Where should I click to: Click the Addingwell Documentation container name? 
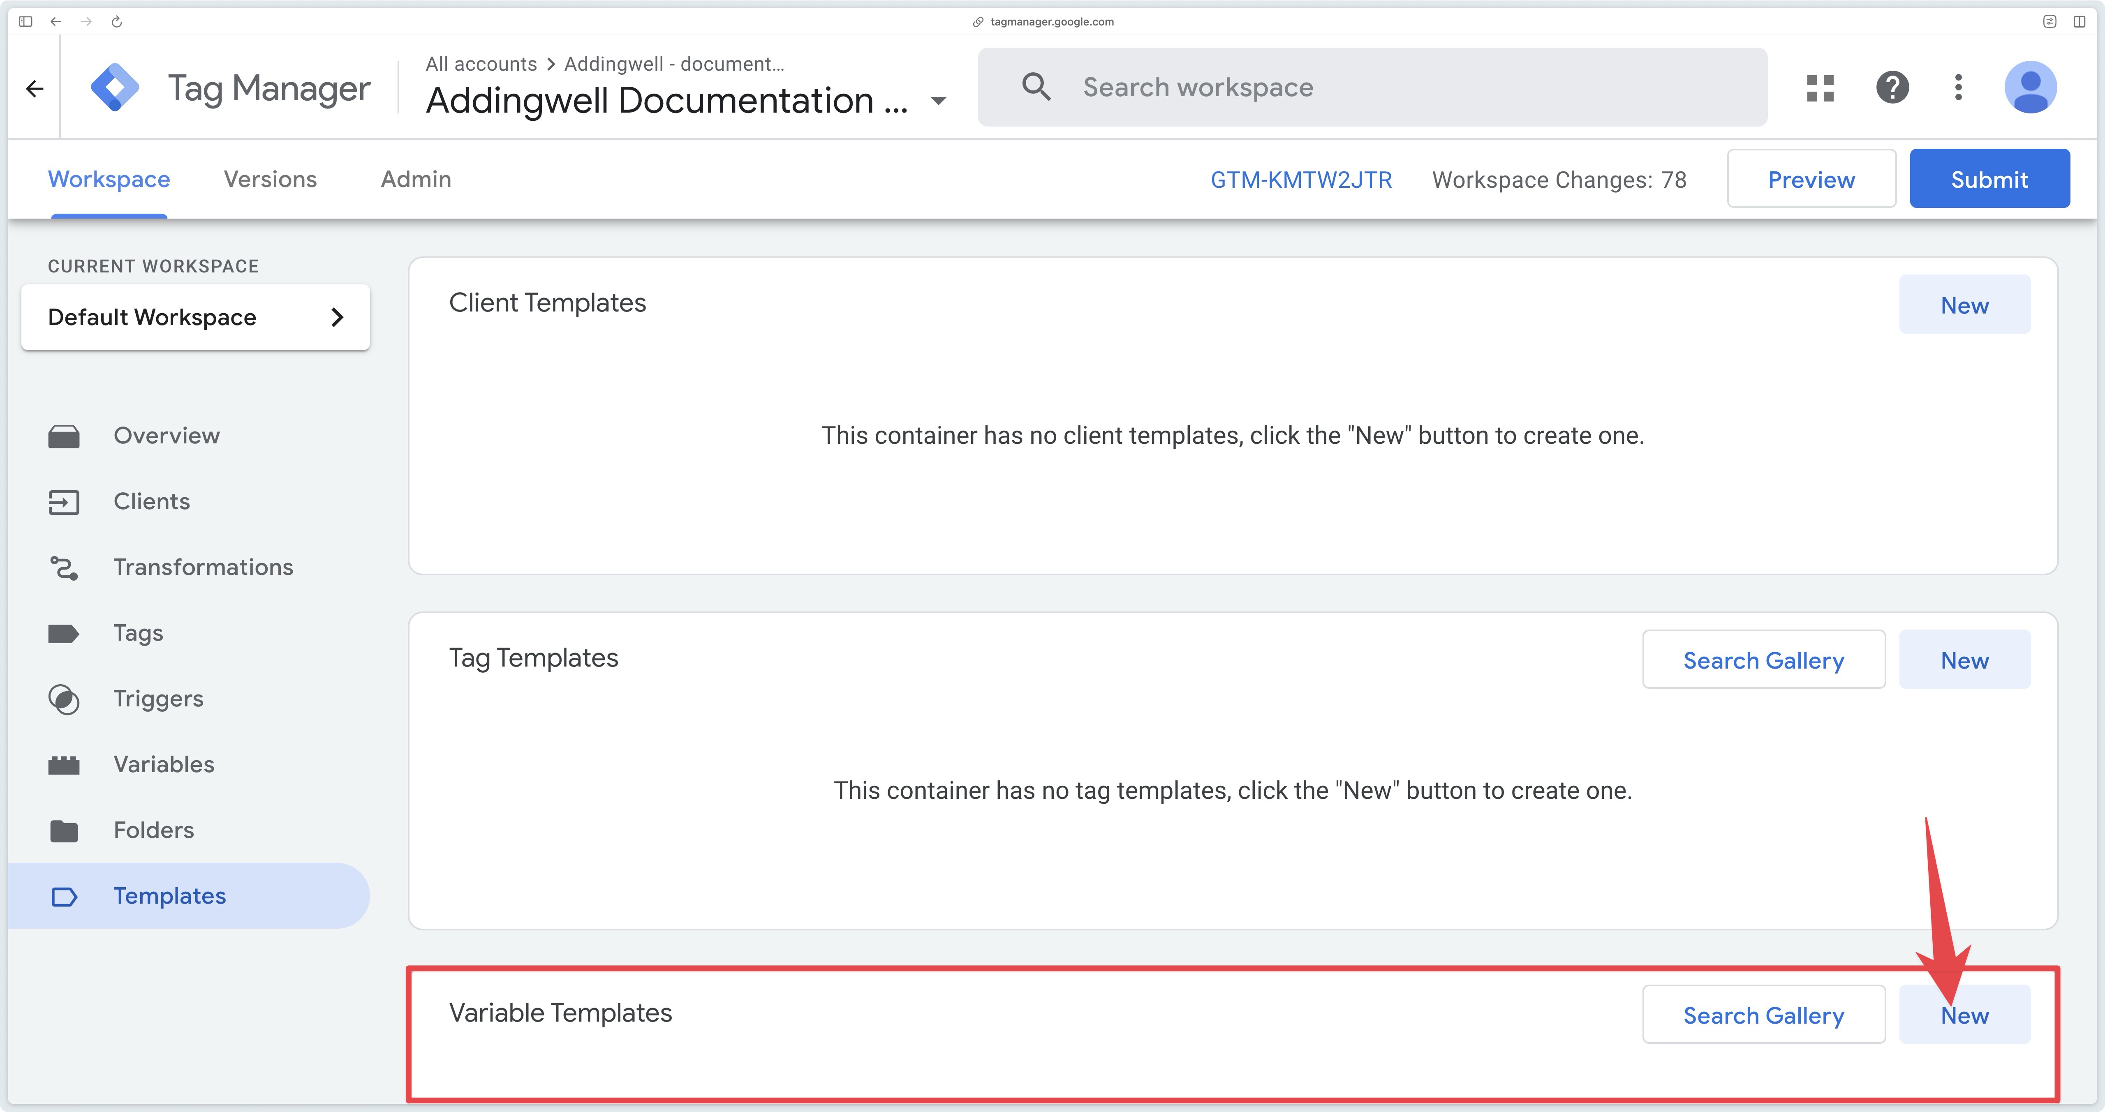pyautogui.click(x=667, y=101)
